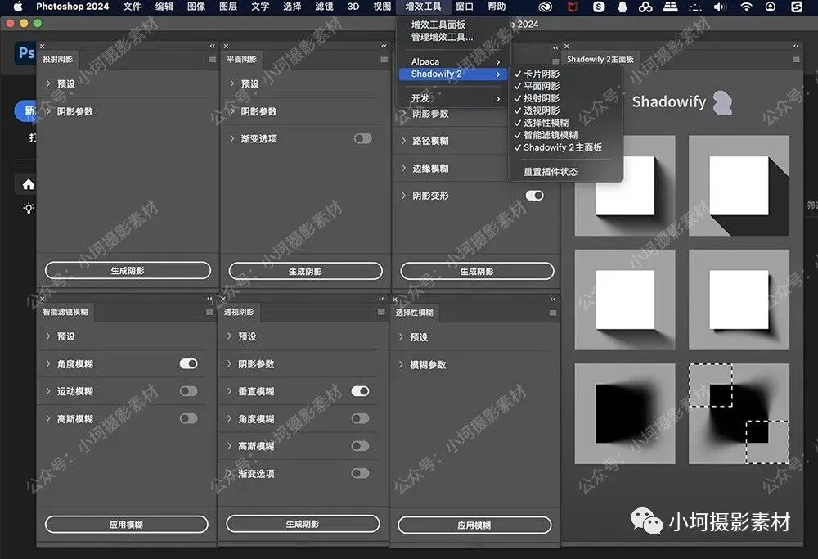Image resolution: width=818 pixels, height=559 pixels.
Task: Open the 窗口 menu in menu bar
Action: pos(465,7)
